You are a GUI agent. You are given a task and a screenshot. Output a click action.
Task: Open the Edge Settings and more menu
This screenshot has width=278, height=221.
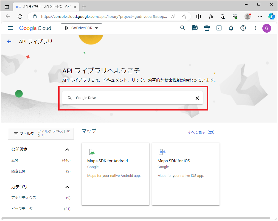click(260, 16)
